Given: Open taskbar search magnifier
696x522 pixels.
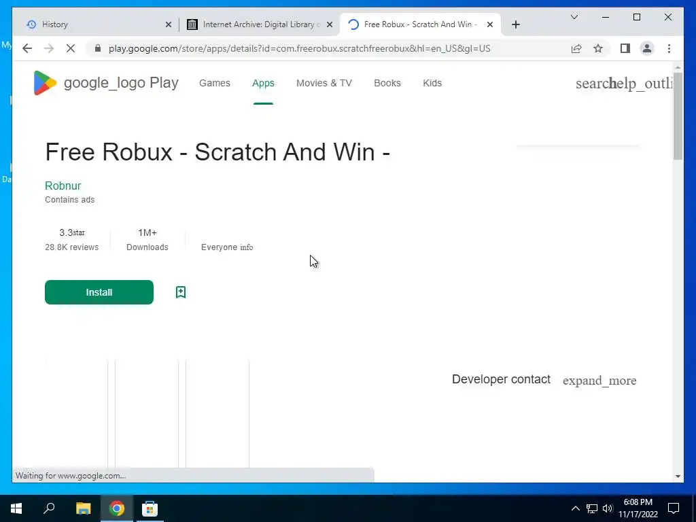Looking at the screenshot, I should (49, 508).
